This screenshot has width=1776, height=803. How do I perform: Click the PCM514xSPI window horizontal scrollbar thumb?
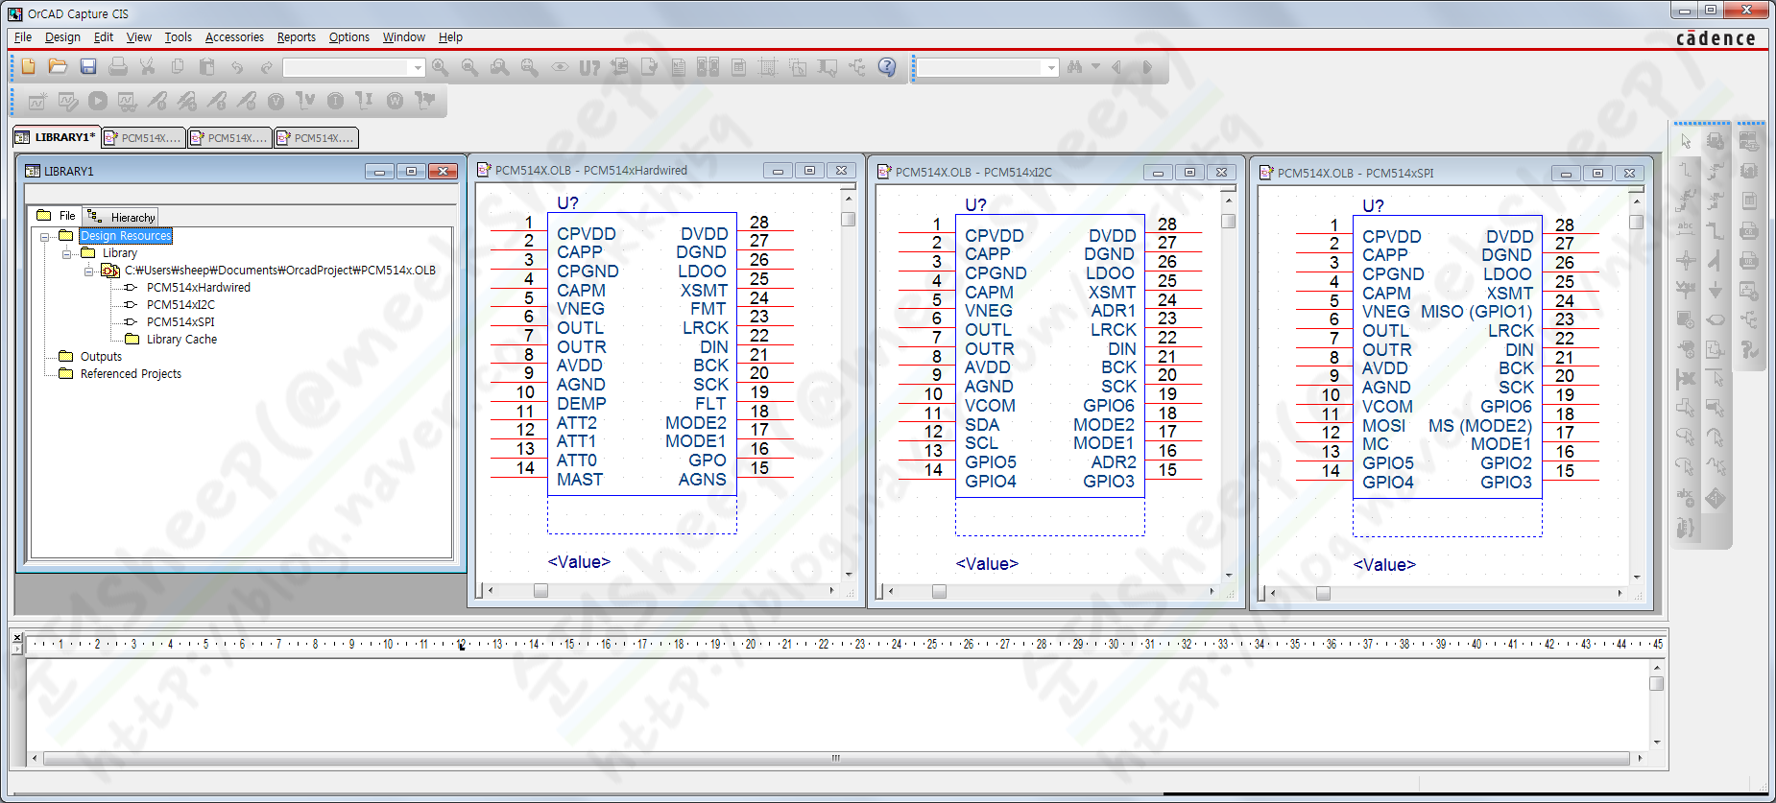point(1323,594)
